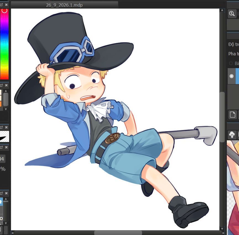The width and height of the screenshot is (239, 235).
Task: Click canvas vertical scrollbar down arrow
Action: [x=222, y=229]
